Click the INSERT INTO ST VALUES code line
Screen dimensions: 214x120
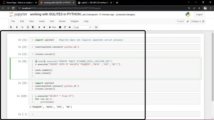point(78,64)
